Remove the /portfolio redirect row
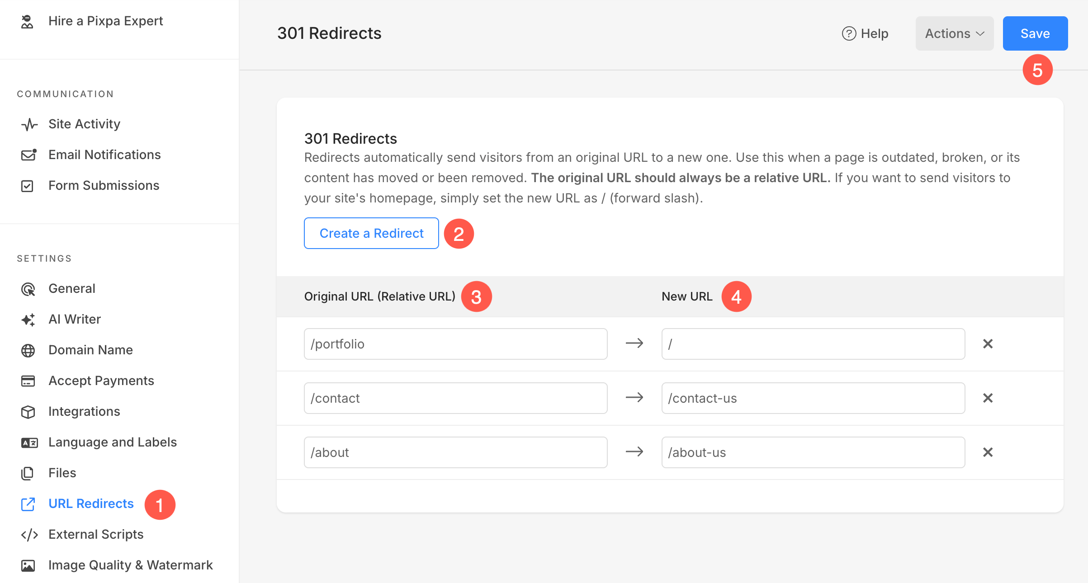 point(988,344)
